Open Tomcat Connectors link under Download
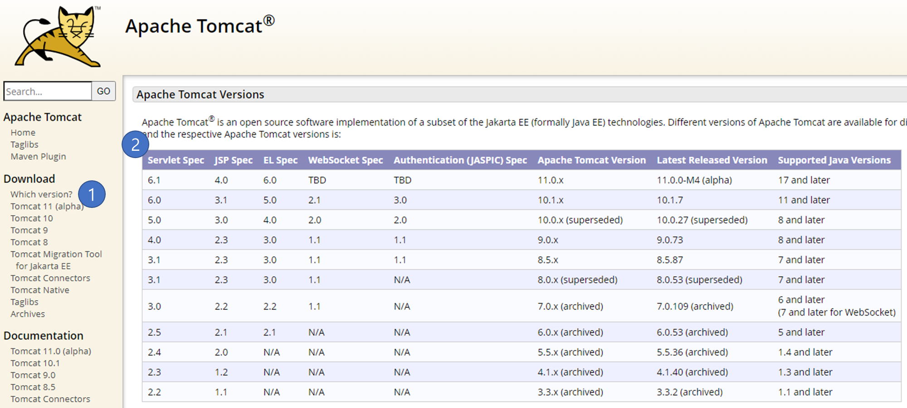Viewport: 907px width, 408px height. [x=50, y=278]
